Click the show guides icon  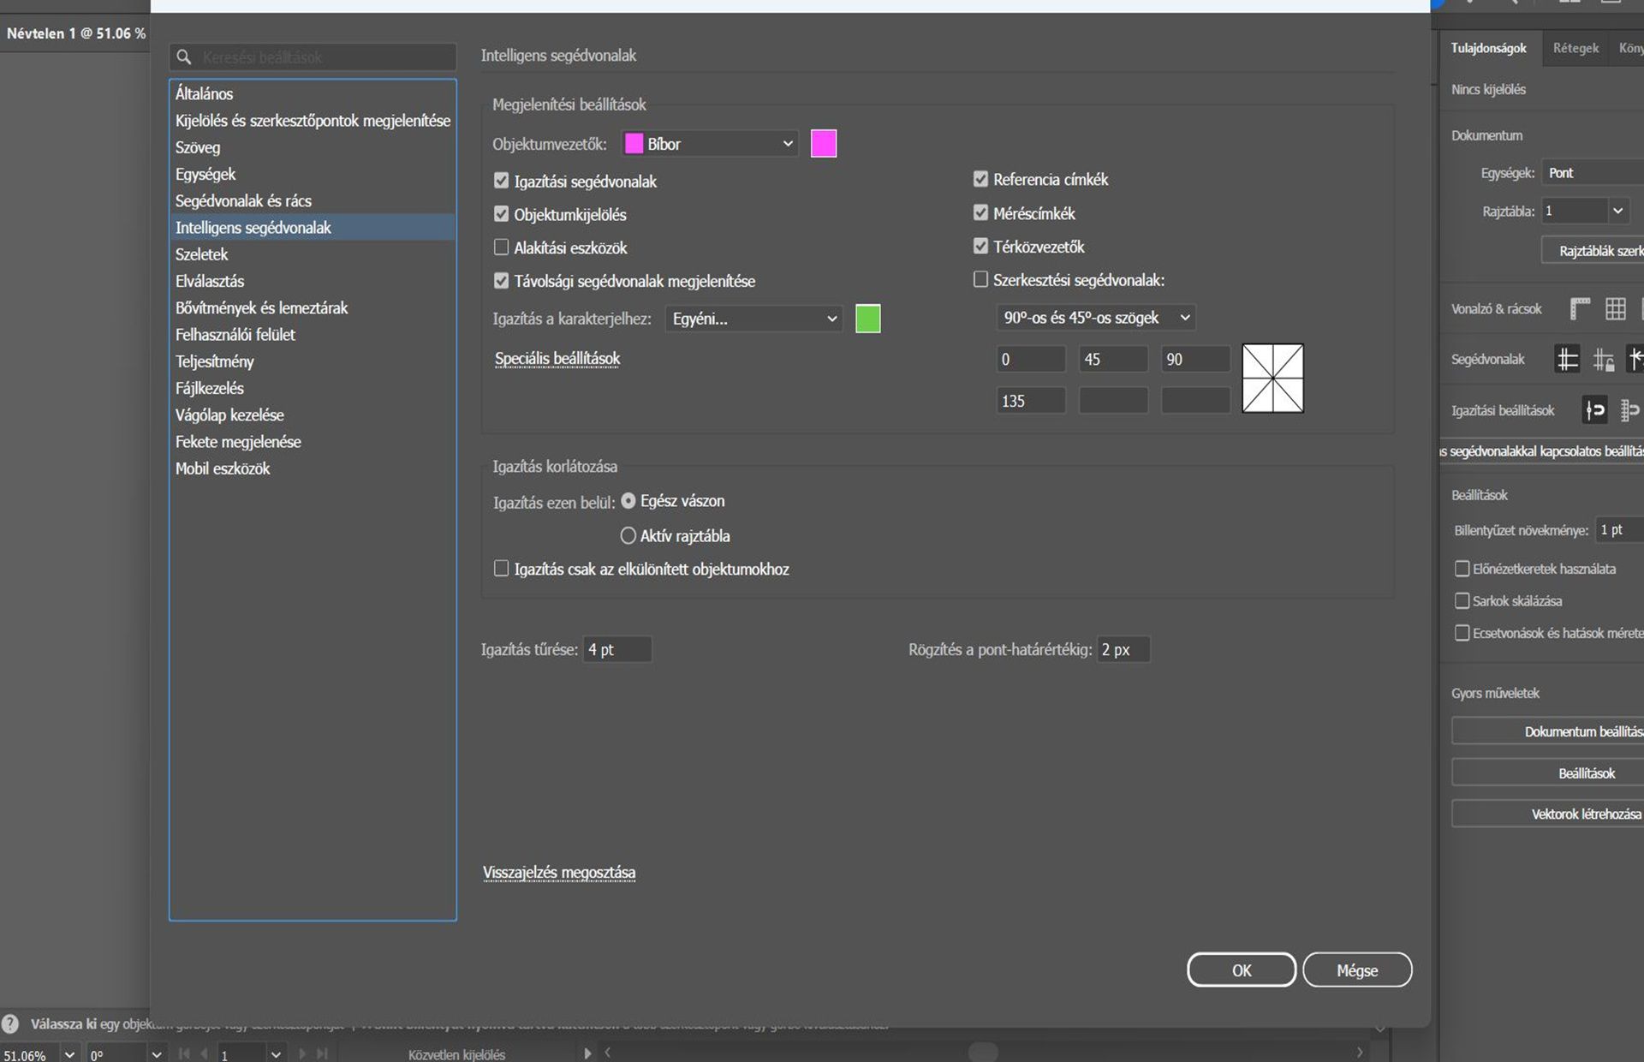coord(1567,359)
